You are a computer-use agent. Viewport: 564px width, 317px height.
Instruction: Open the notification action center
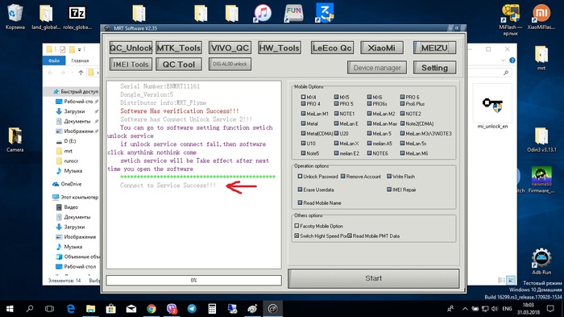click(x=550, y=309)
